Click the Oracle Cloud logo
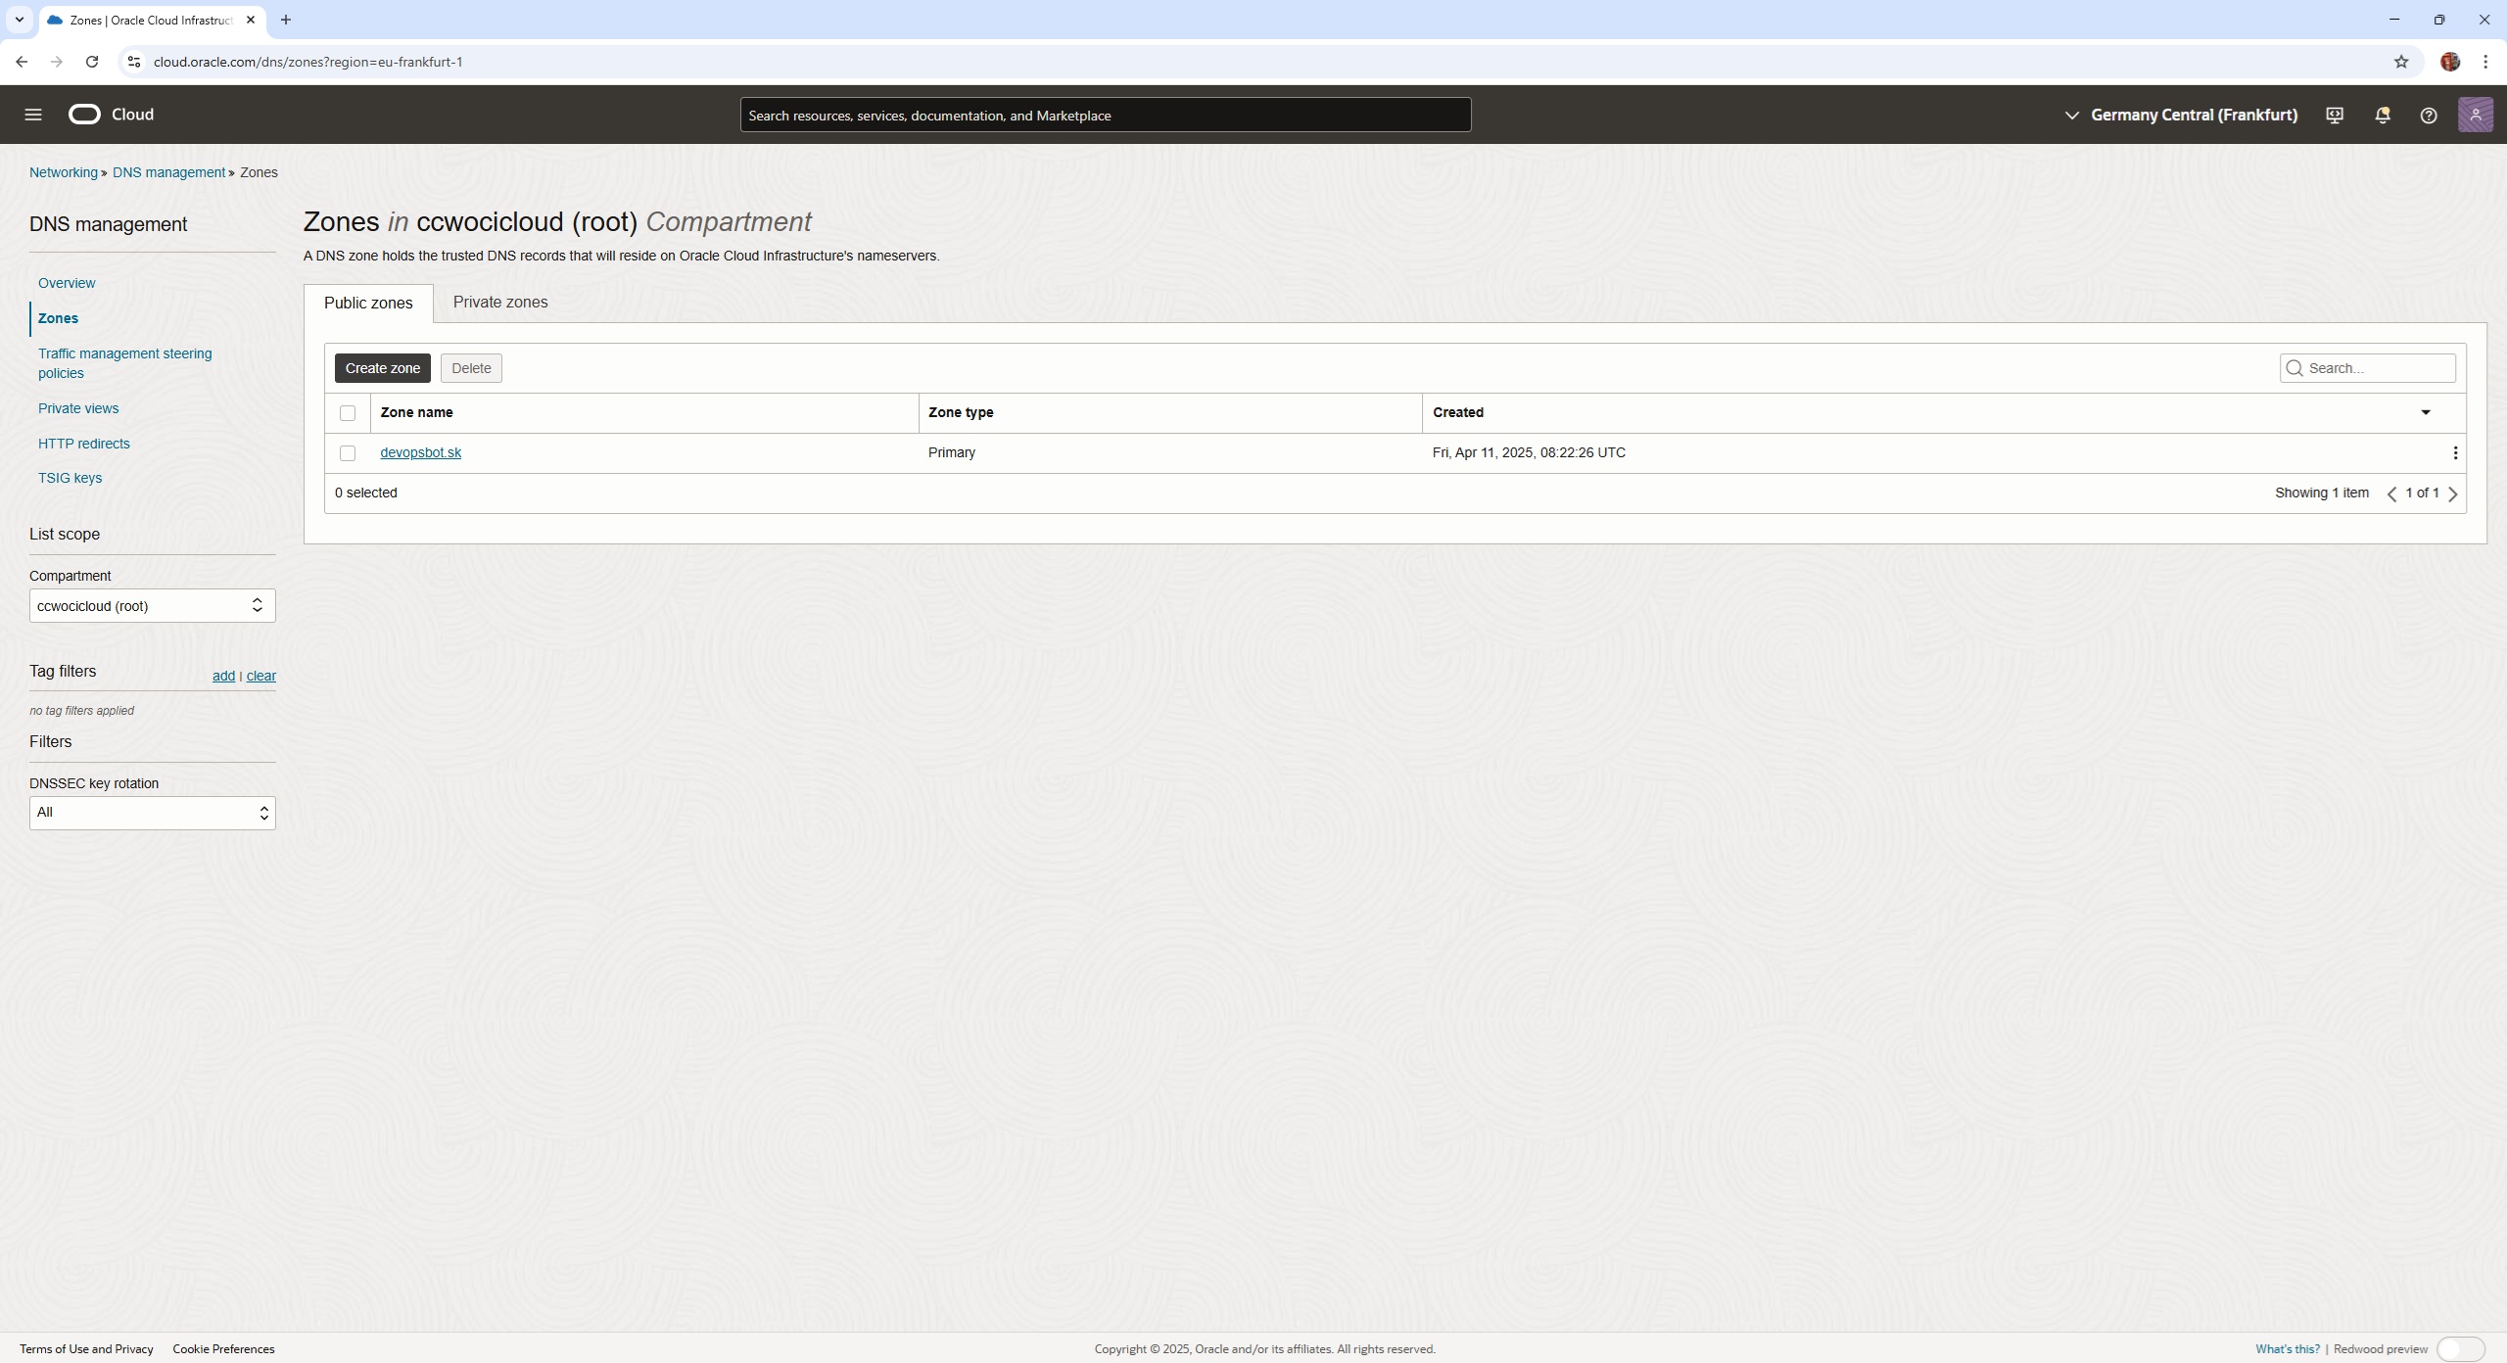Viewport: 2507px width, 1363px height. [x=111, y=115]
